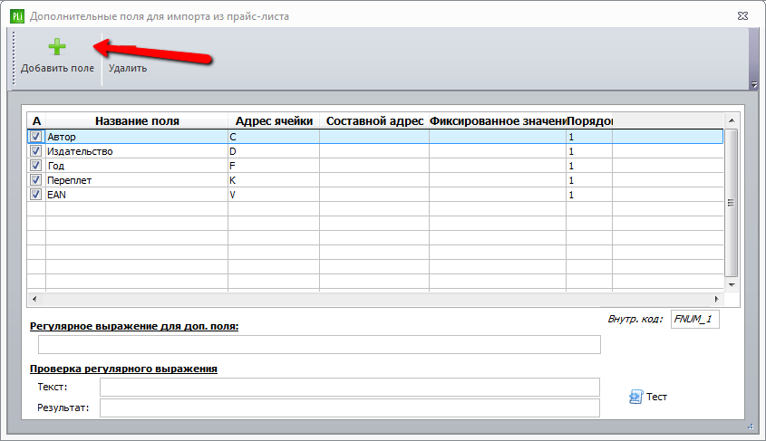Click the vertical scrollbar up arrow
This screenshot has width=766, height=441.
pyautogui.click(x=732, y=120)
